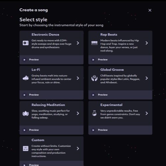Select the Experimental style title
The width and height of the screenshot is (166, 166).
[x=111, y=105]
